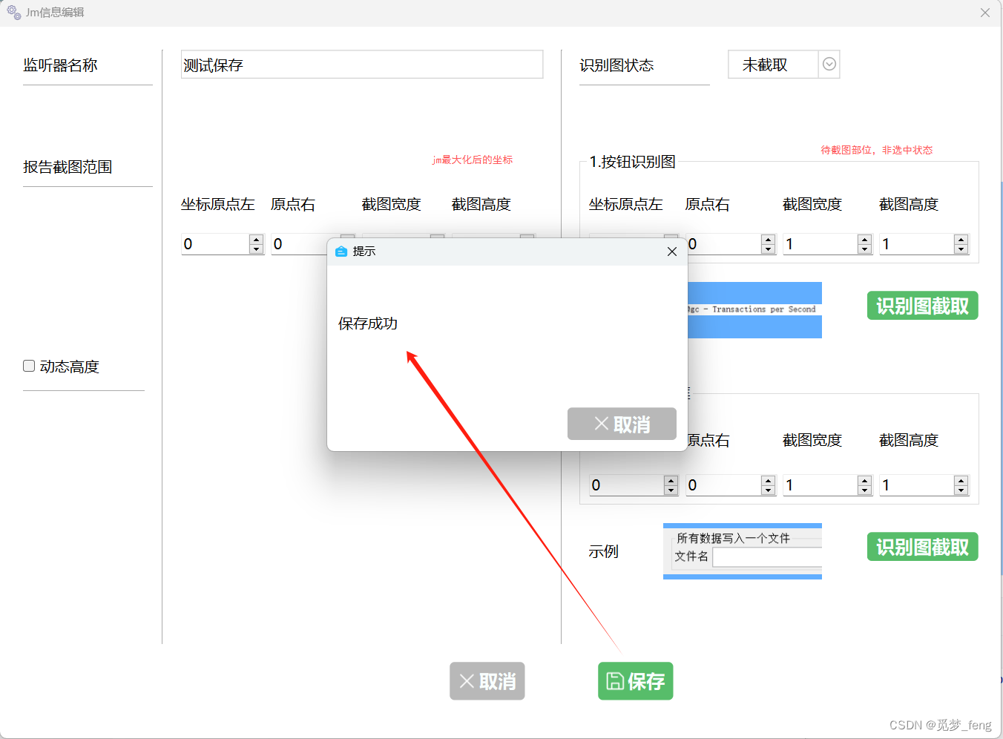Image resolution: width=1003 pixels, height=739 pixels.
Task: Increase 原点右 in 按钮识别图 section
Action: [769, 239]
